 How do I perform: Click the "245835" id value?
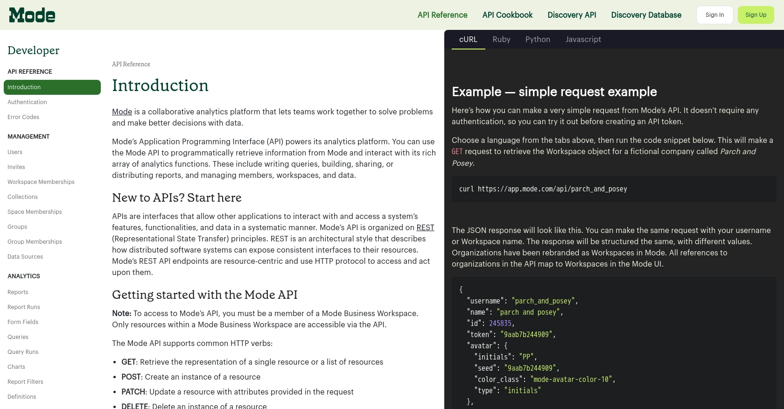pyautogui.click(x=500, y=323)
